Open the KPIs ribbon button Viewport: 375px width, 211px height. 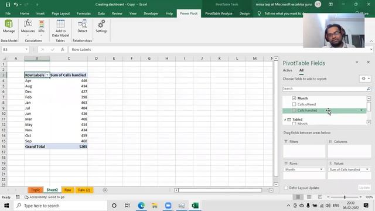pyautogui.click(x=42, y=28)
